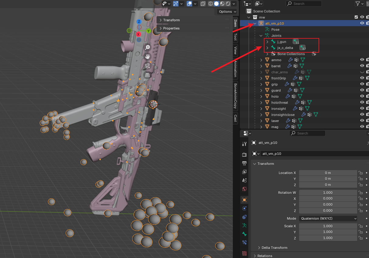This screenshot has height=258, width=369.
Task: Click the Scale X value field
Action: [328, 226]
